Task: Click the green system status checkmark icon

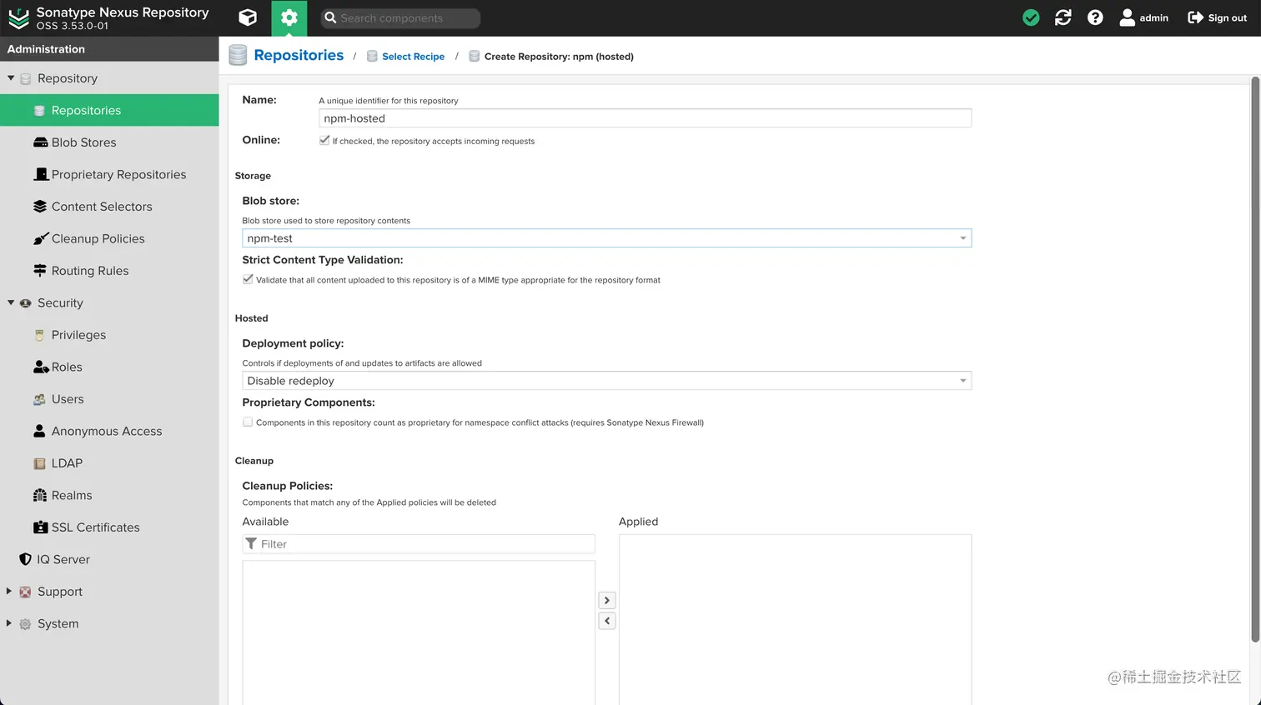Action: pos(1031,17)
